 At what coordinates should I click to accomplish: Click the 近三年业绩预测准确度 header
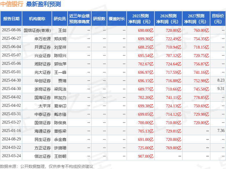tap(79, 19)
